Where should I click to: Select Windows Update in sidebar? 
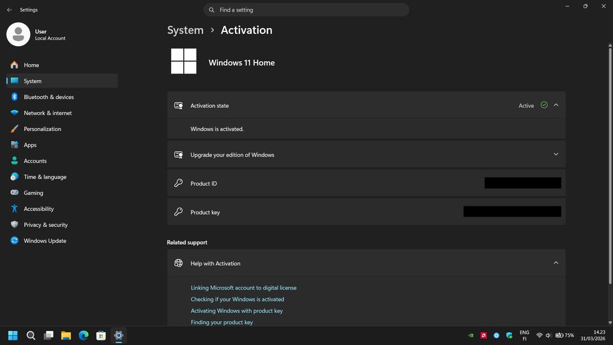click(45, 241)
